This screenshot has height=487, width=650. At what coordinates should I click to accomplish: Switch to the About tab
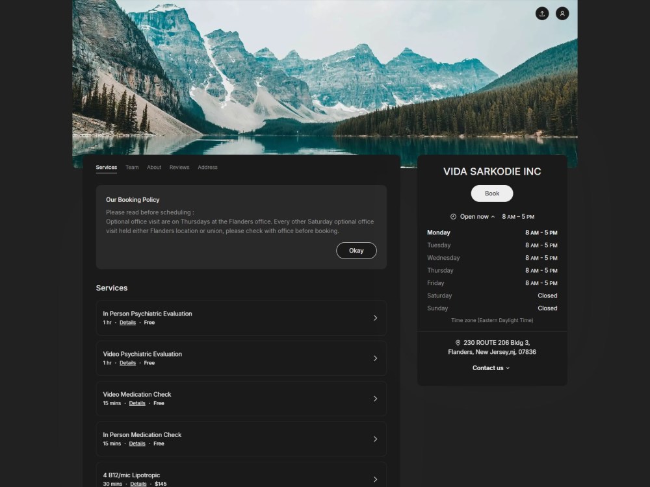pos(154,168)
